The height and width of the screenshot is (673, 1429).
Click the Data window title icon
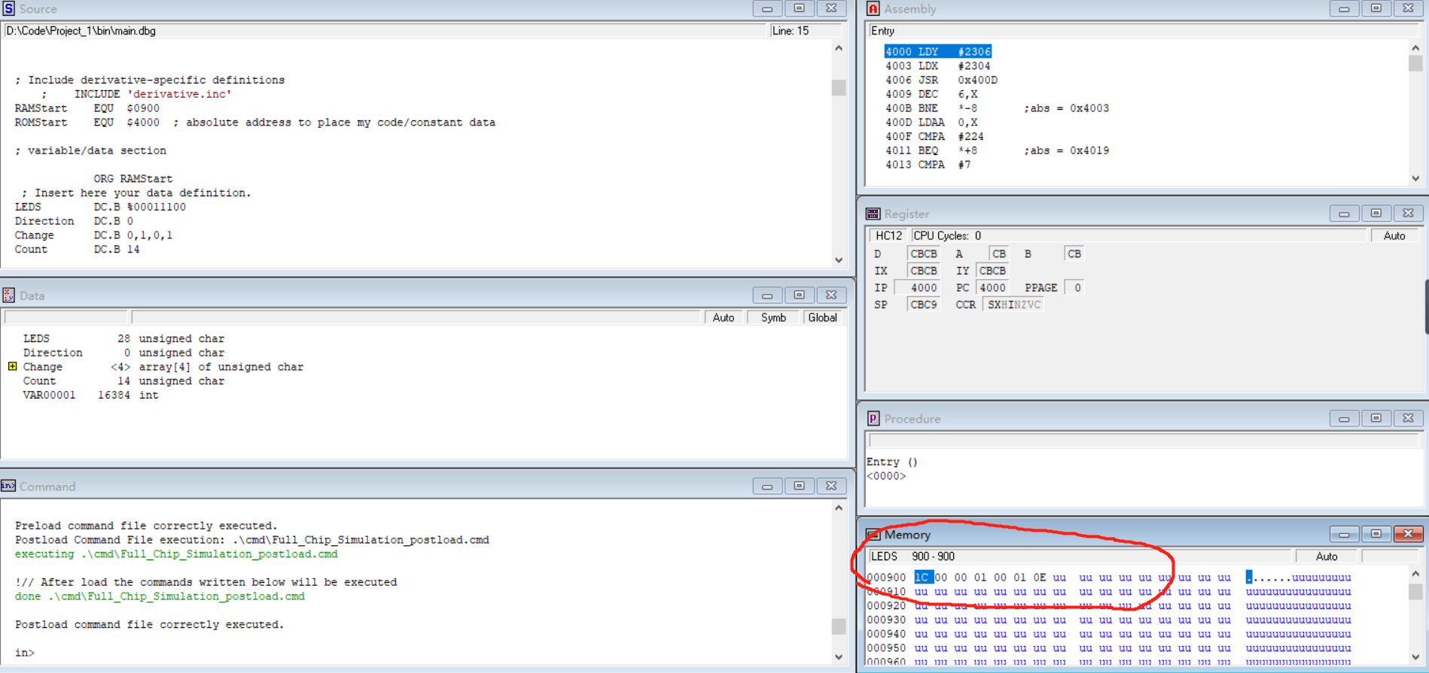(x=8, y=295)
